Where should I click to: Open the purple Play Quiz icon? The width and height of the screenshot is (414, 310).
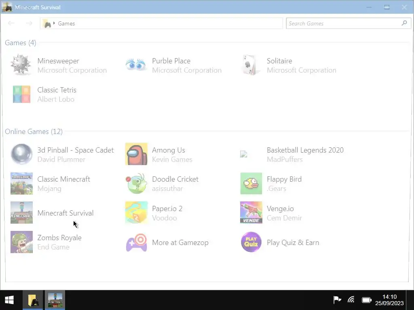click(251, 242)
